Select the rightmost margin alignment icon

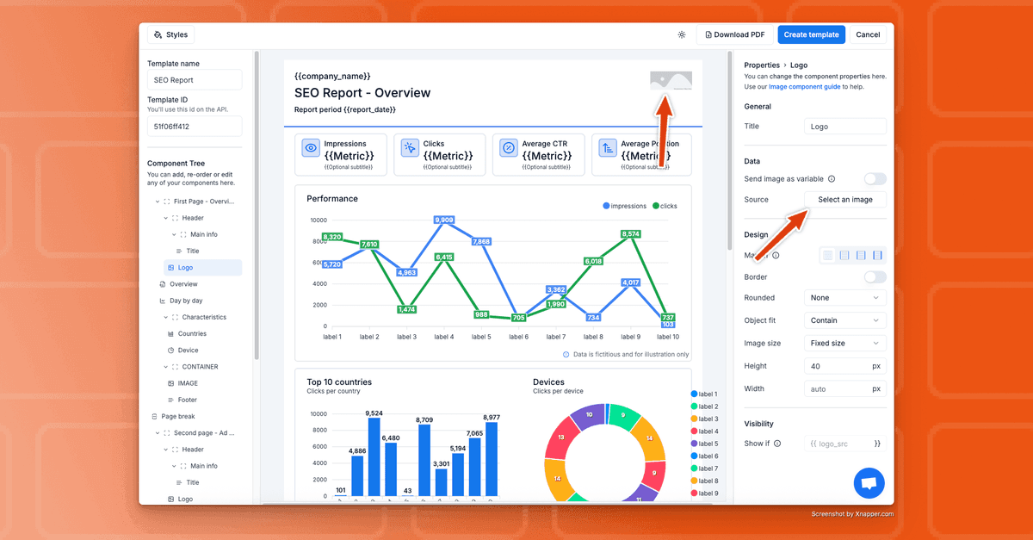click(877, 256)
